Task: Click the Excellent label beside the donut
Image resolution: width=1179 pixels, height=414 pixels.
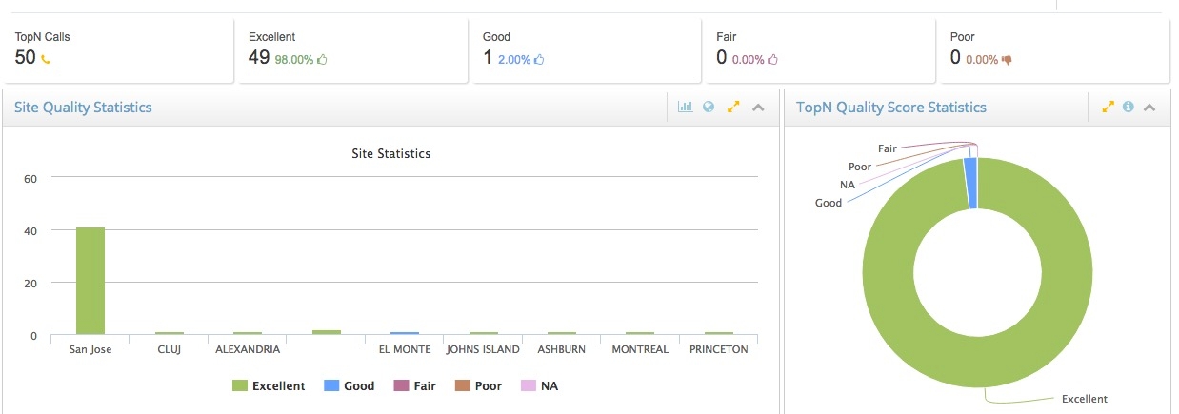Action: click(1084, 399)
